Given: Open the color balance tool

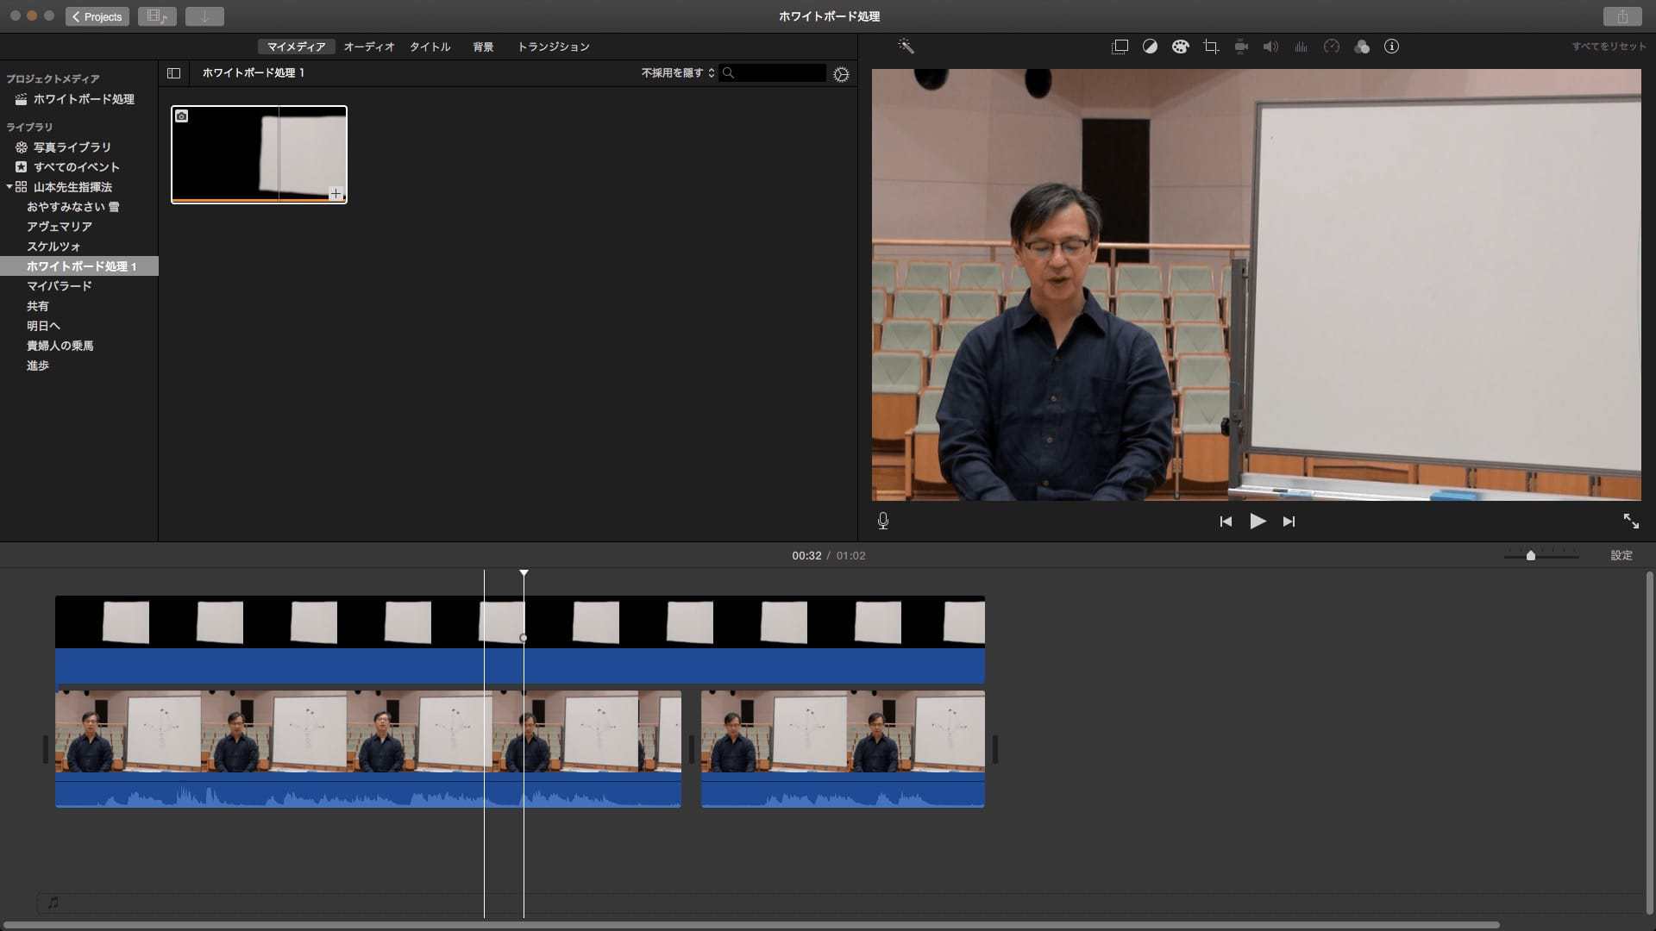Looking at the screenshot, I should [1150, 47].
